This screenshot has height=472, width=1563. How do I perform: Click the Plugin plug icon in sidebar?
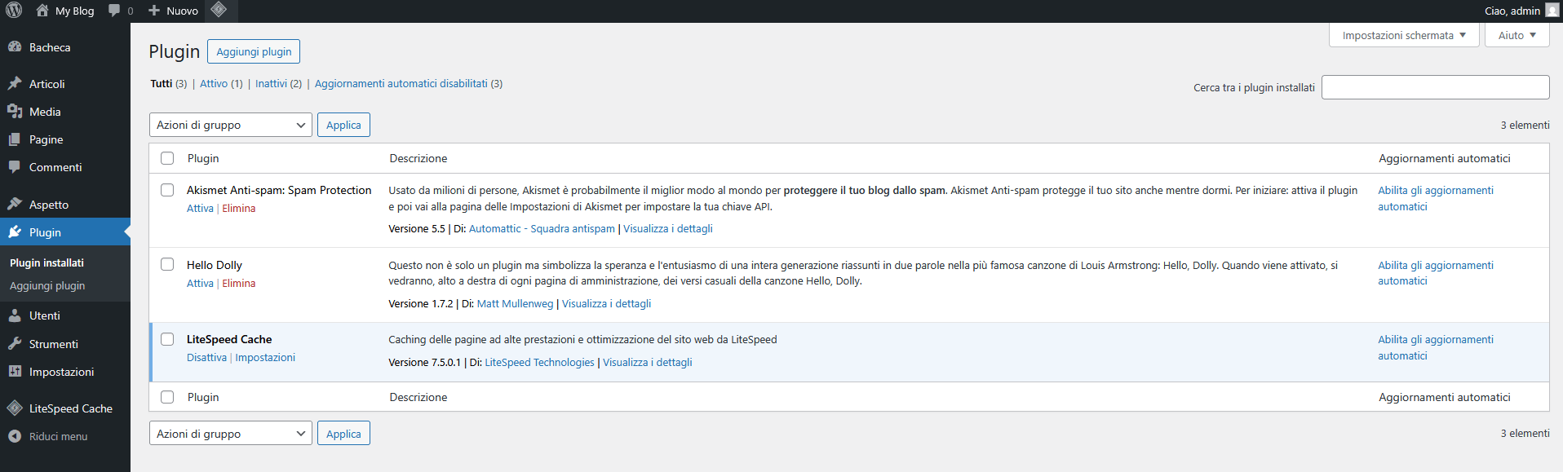coord(15,232)
